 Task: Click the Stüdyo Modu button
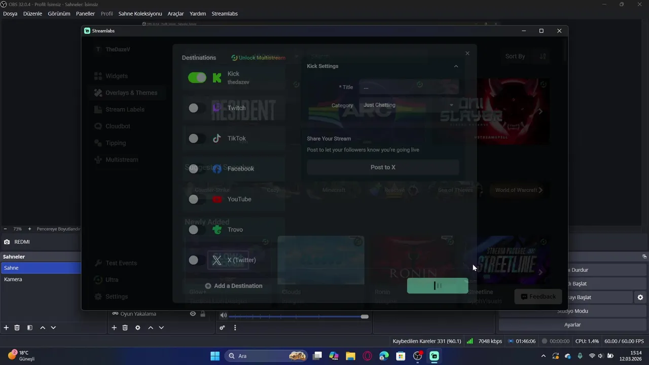click(x=572, y=311)
